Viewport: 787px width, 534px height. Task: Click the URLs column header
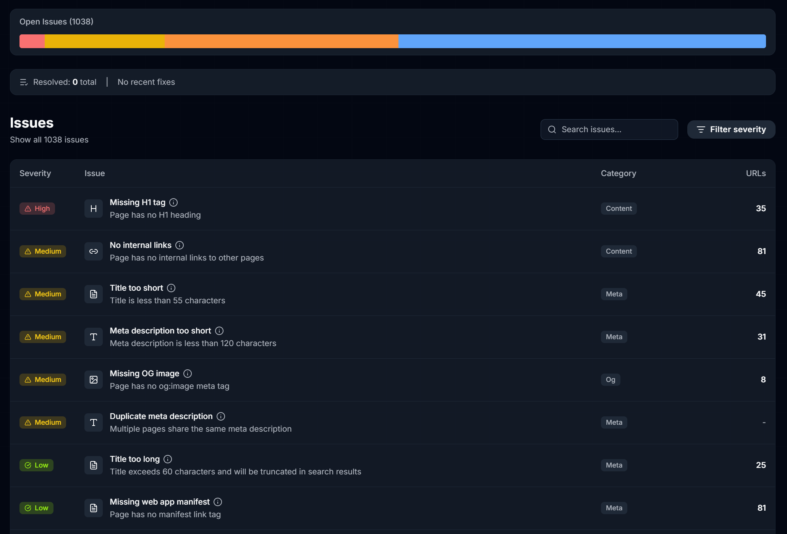coord(756,173)
